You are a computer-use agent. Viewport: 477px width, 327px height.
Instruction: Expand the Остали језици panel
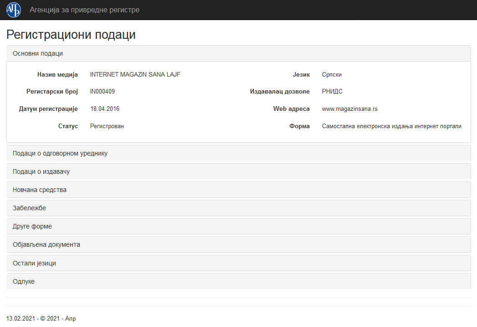coord(35,263)
